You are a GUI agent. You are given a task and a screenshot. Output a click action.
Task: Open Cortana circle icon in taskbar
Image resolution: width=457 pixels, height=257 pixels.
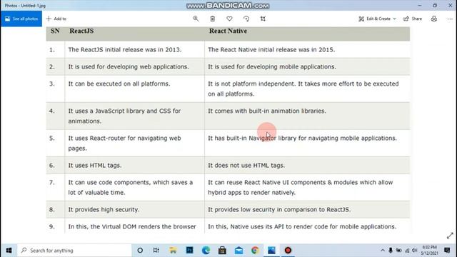point(140,251)
